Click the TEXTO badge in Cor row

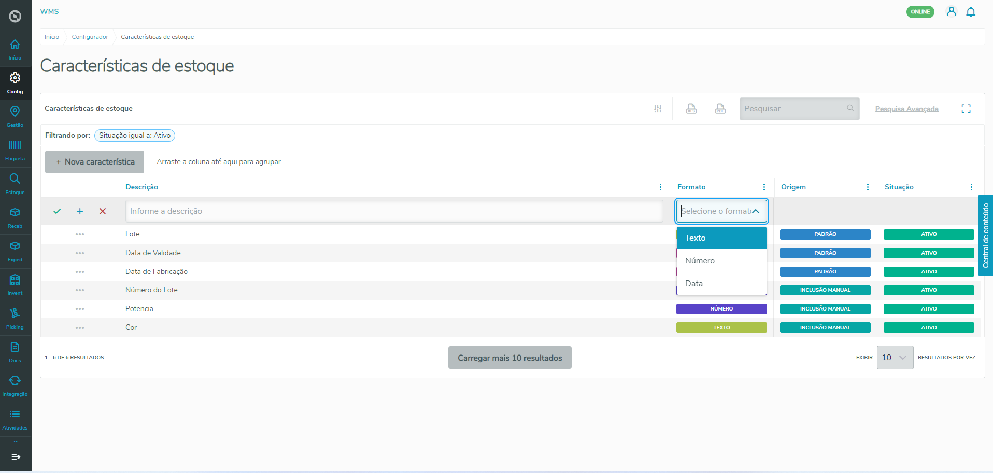tap(721, 328)
